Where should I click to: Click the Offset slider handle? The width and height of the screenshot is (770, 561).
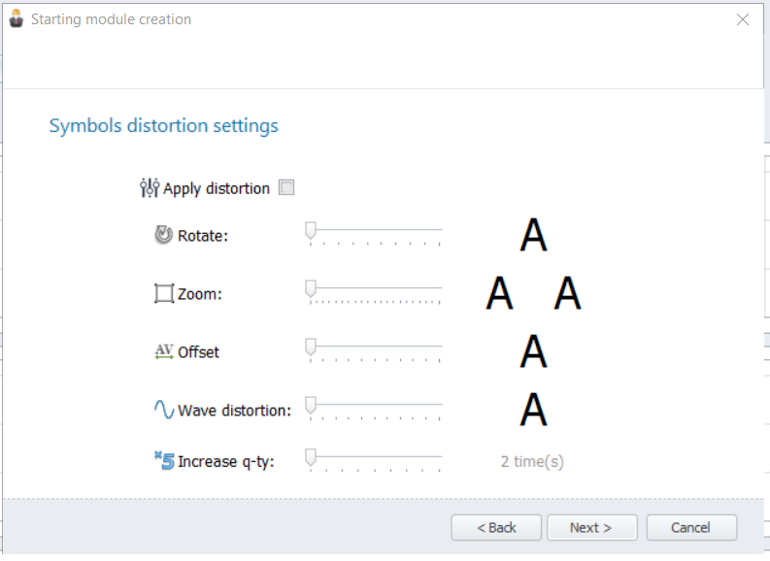311,347
